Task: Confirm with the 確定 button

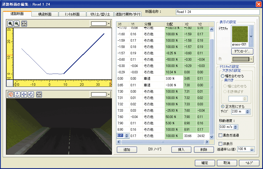Action: (205, 163)
